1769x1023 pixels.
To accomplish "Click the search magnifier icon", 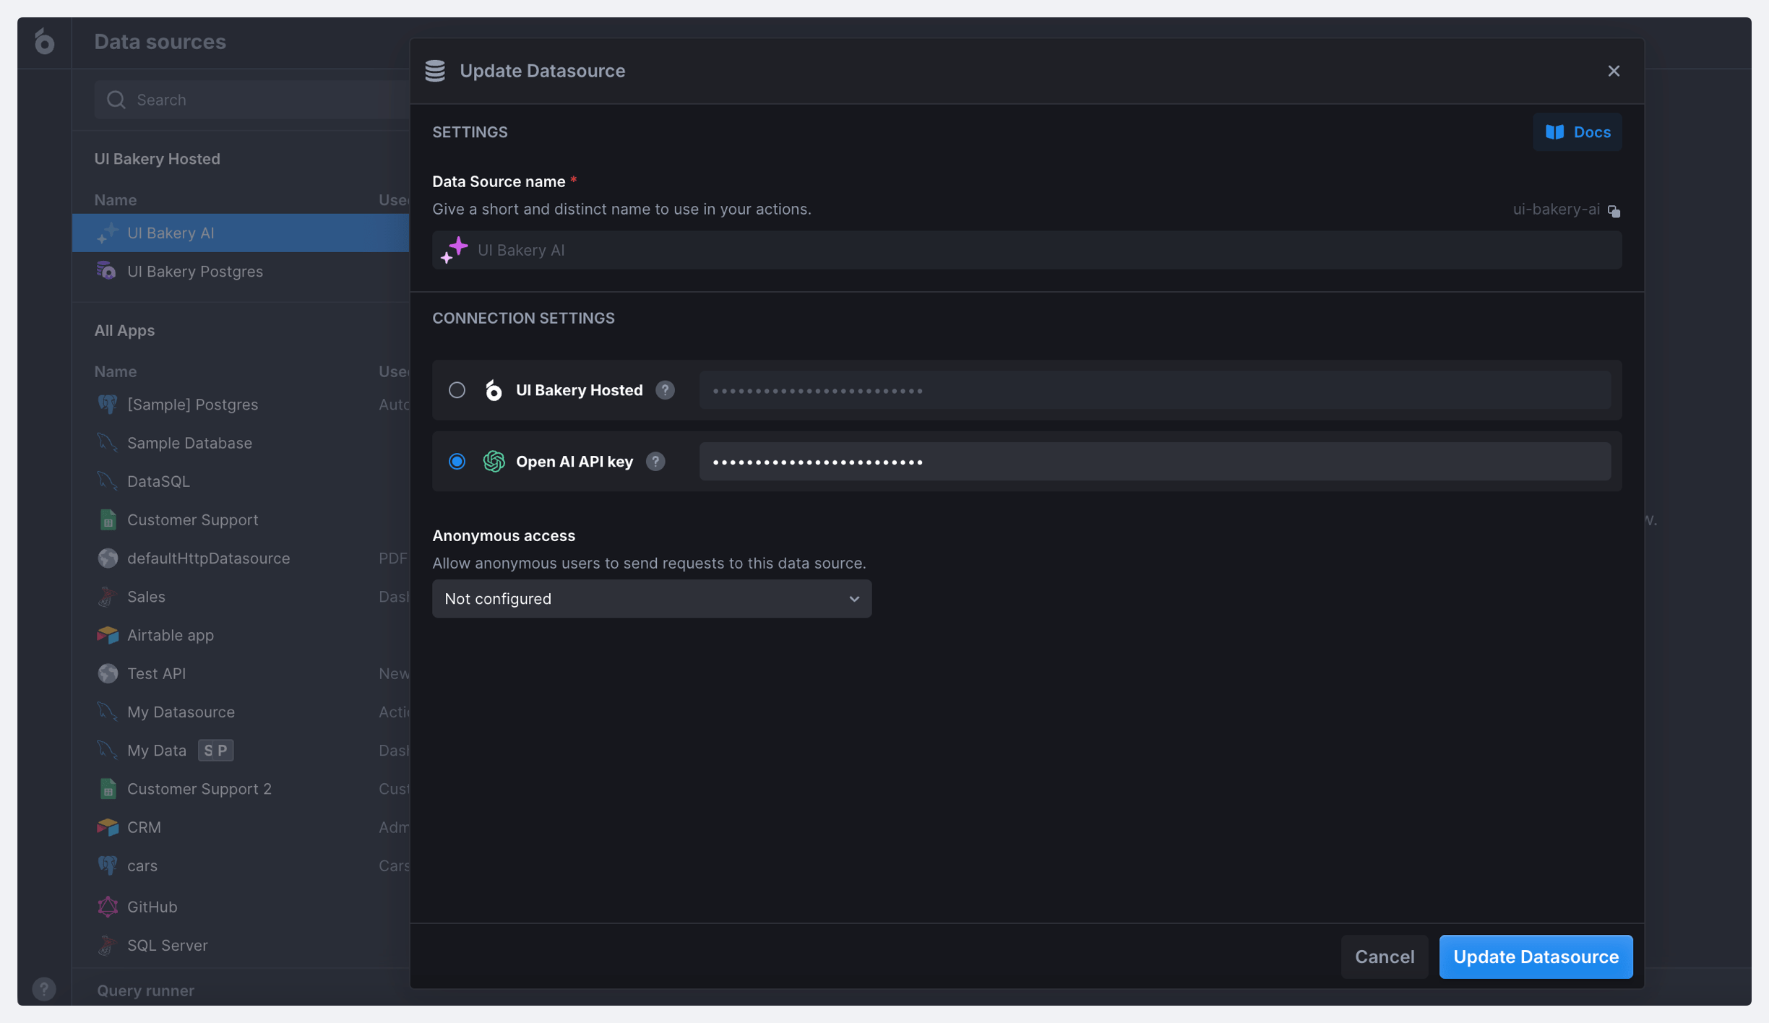I will 116,100.
